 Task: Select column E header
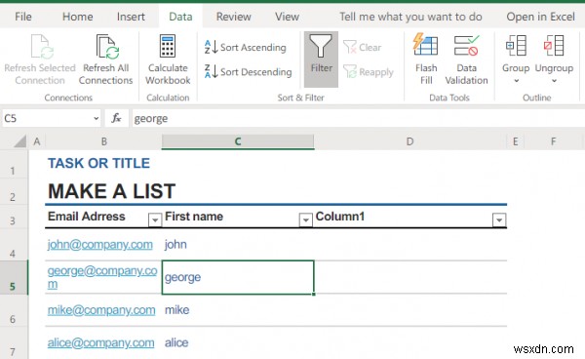pyautogui.click(x=515, y=141)
